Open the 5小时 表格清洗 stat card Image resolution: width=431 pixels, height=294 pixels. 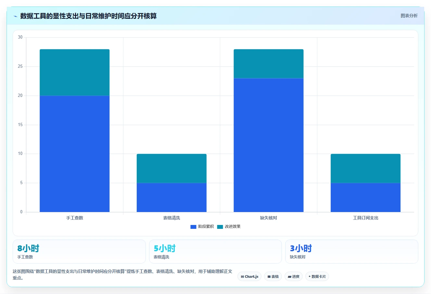click(x=215, y=252)
